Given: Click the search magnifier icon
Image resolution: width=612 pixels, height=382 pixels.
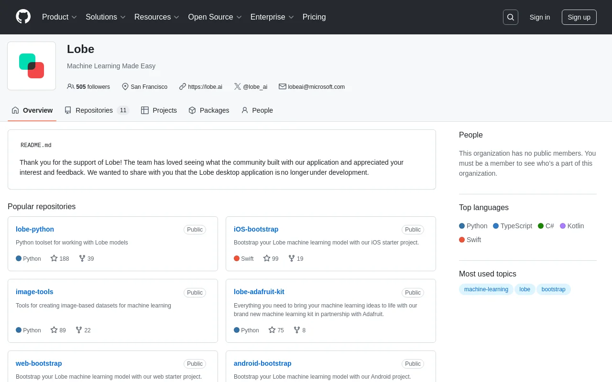Looking at the screenshot, I should pyautogui.click(x=510, y=17).
